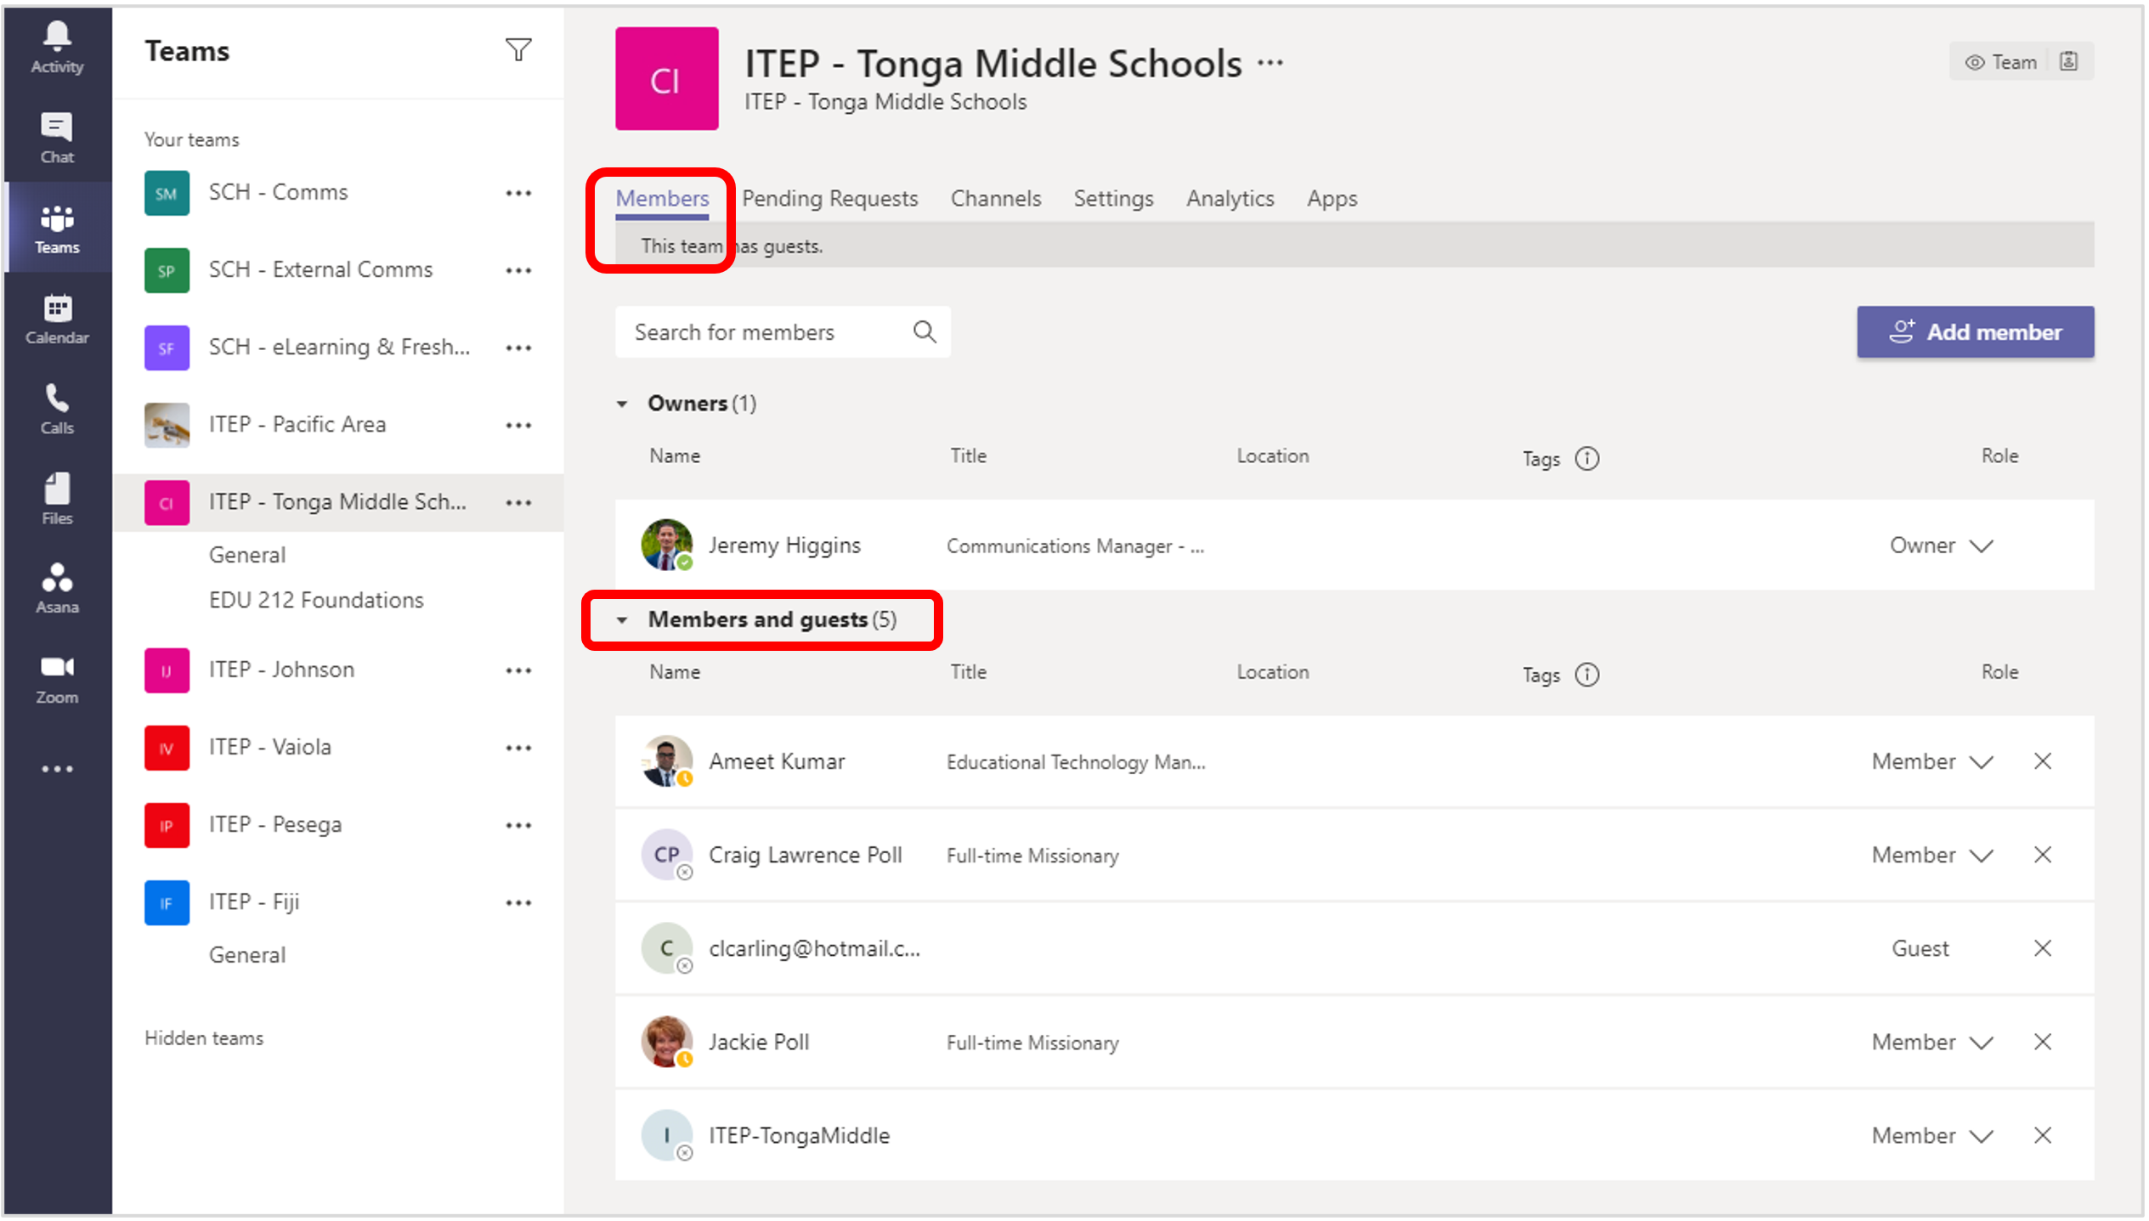Click the search magnifier icon for members
The image size is (2149, 1221).
pos(924,332)
